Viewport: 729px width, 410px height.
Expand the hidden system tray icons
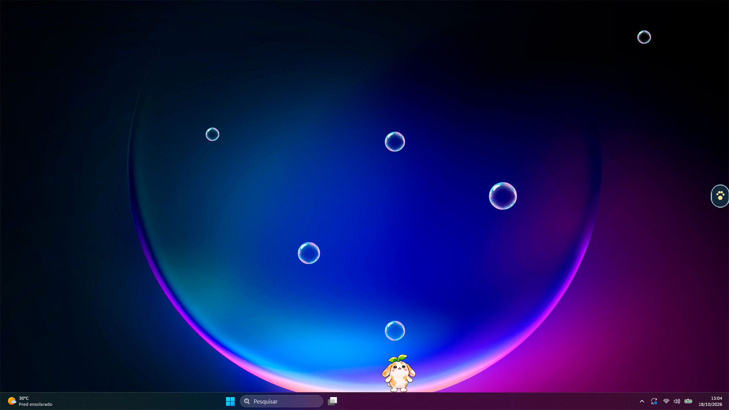point(642,401)
